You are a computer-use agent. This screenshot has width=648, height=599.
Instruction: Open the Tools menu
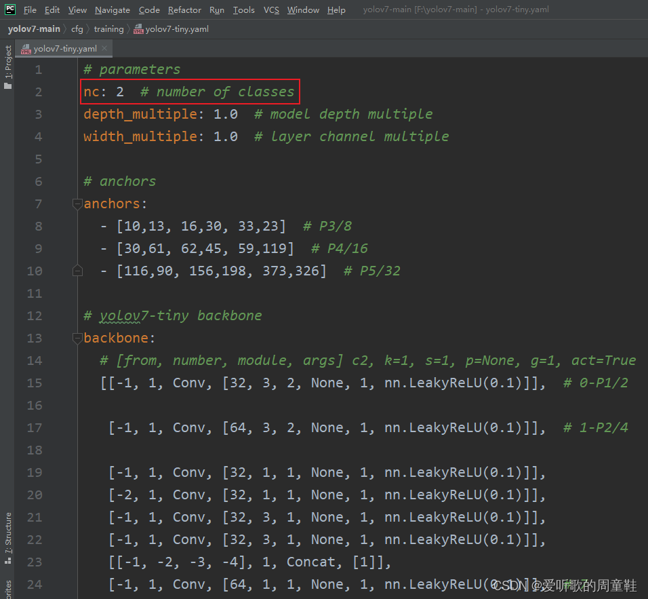click(x=243, y=9)
